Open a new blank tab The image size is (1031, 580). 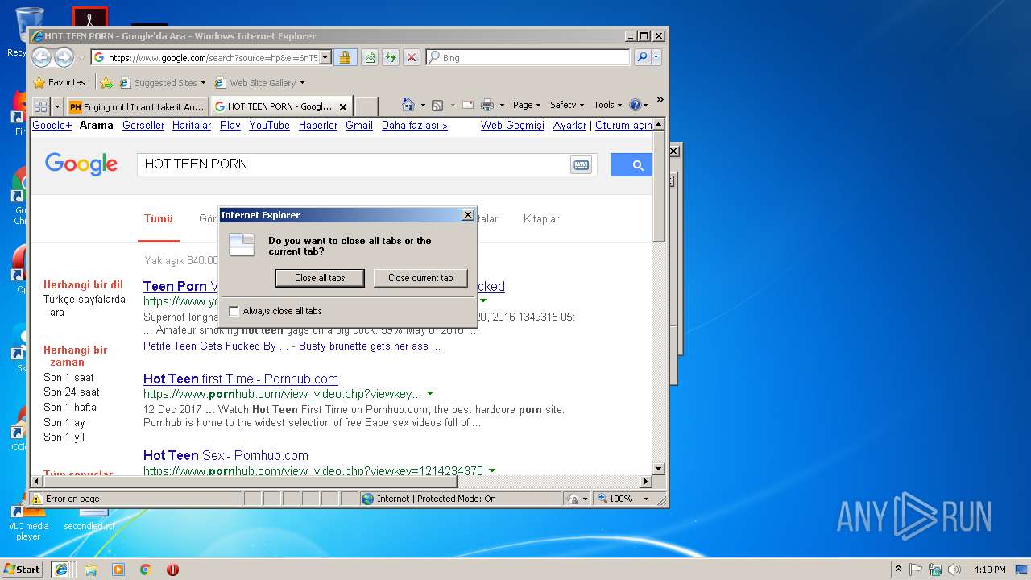pos(366,106)
